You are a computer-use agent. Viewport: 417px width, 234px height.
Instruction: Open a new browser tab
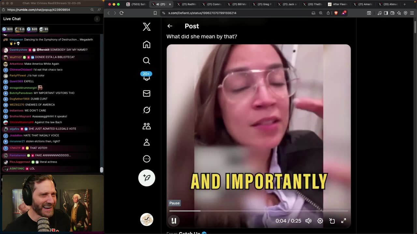405,4
